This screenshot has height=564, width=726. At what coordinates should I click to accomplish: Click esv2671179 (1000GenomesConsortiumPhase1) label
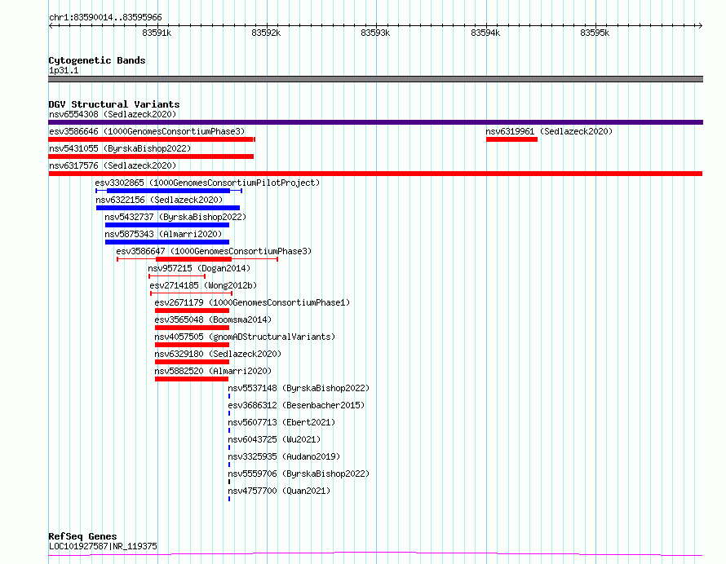(252, 302)
